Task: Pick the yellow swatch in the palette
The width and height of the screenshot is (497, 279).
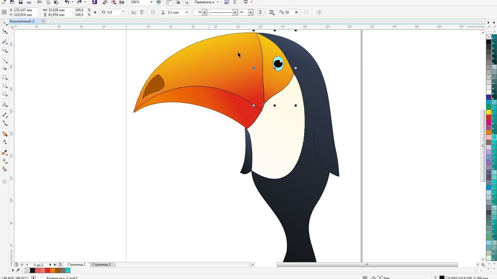Action: coord(489,112)
